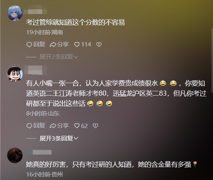Like the comment from Hunan with 114 likes

coord(77,45)
